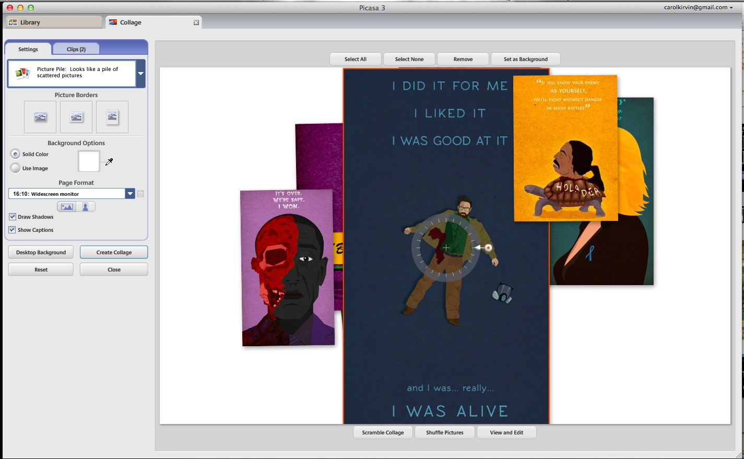The height and width of the screenshot is (459, 744).
Task: Click the "Background Options" heading
Action: click(76, 143)
